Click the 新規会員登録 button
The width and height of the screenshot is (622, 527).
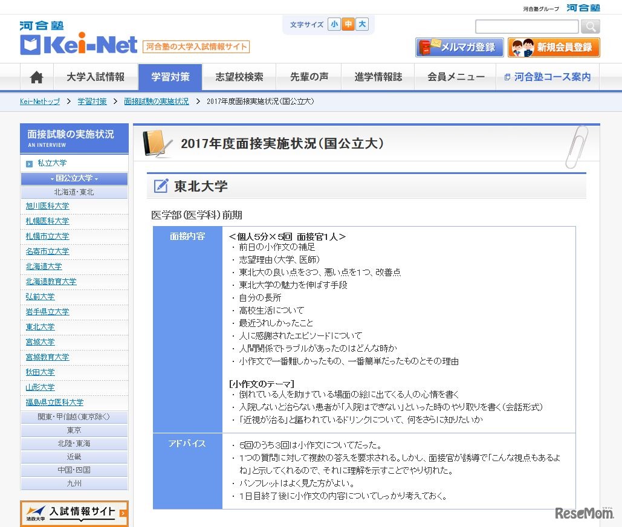(554, 48)
